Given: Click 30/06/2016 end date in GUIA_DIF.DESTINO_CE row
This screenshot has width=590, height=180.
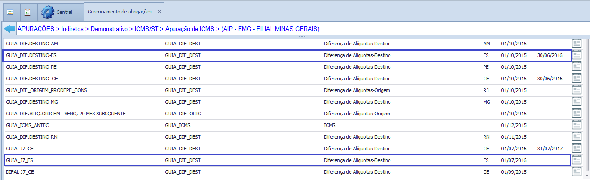Looking at the screenshot, I should pos(550,79).
